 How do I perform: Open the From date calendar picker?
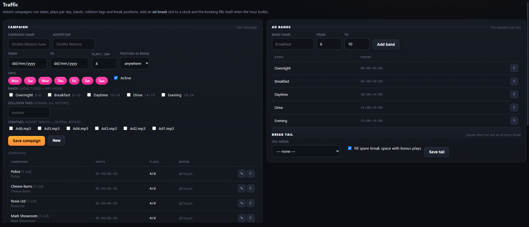click(x=41, y=63)
